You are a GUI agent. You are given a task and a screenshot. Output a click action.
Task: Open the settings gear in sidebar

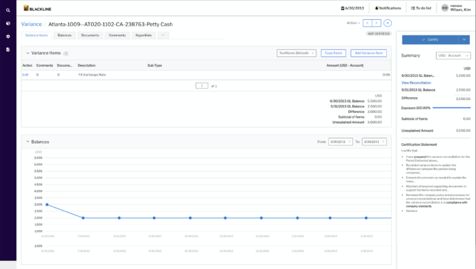(x=8, y=37)
